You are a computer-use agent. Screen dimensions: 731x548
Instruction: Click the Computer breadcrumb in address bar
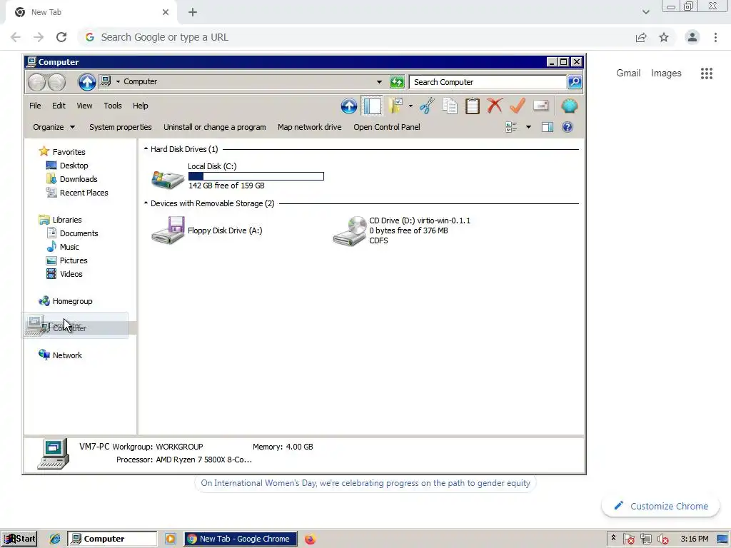point(141,81)
